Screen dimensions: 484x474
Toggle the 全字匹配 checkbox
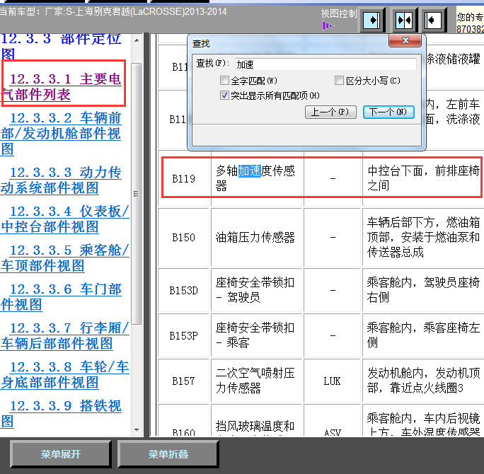224,81
